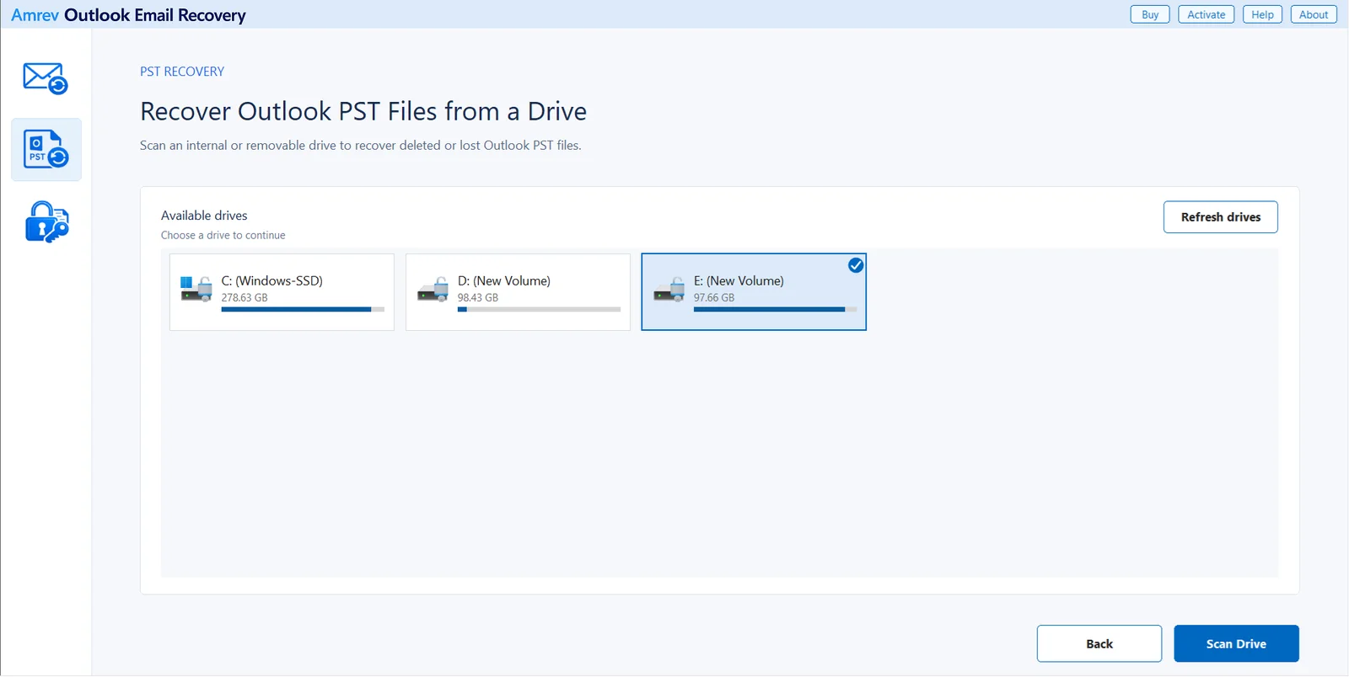Open the Help menu button

[x=1262, y=14]
